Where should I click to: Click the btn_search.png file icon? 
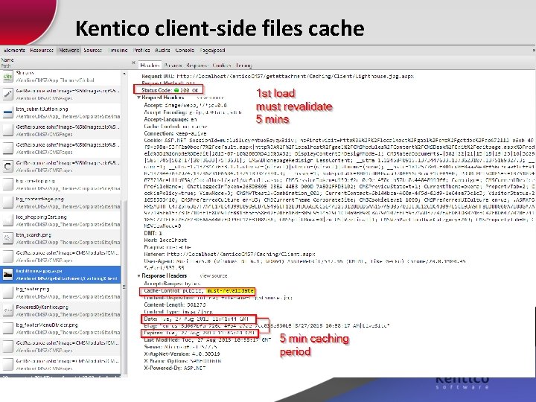click(7, 239)
